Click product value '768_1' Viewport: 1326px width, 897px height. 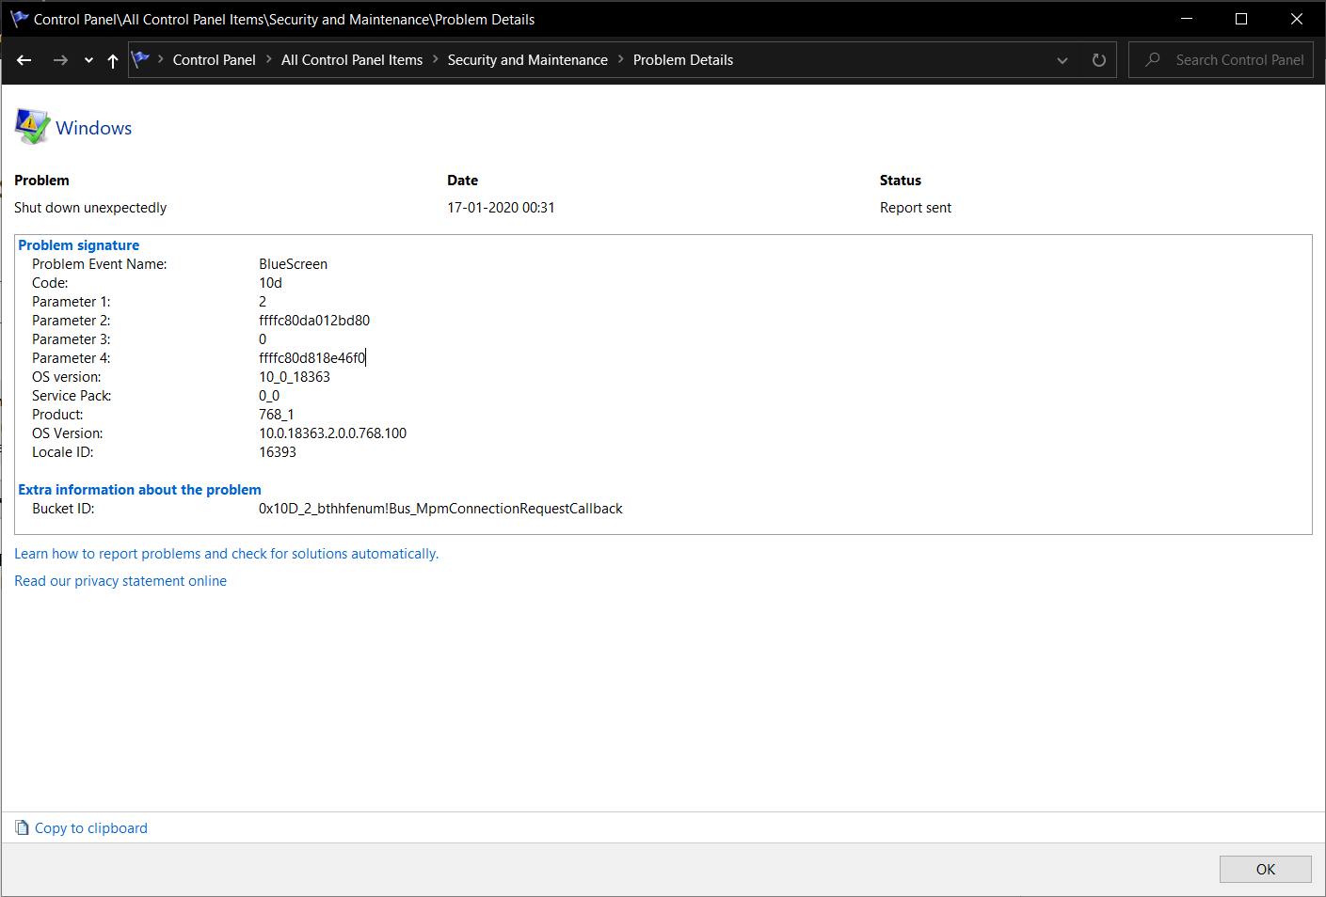point(277,415)
